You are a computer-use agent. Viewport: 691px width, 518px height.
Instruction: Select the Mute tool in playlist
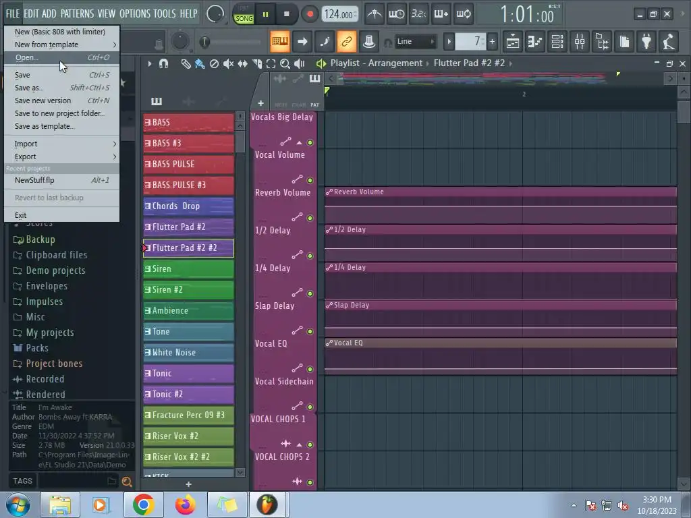pyautogui.click(x=228, y=64)
